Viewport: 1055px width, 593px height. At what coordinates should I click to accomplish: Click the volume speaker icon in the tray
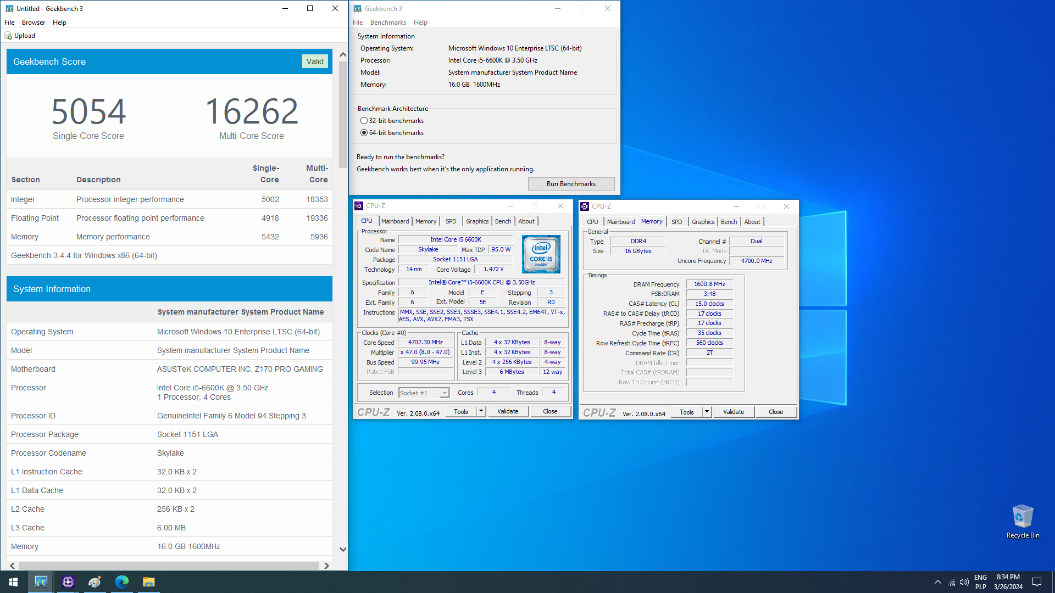pos(964,582)
